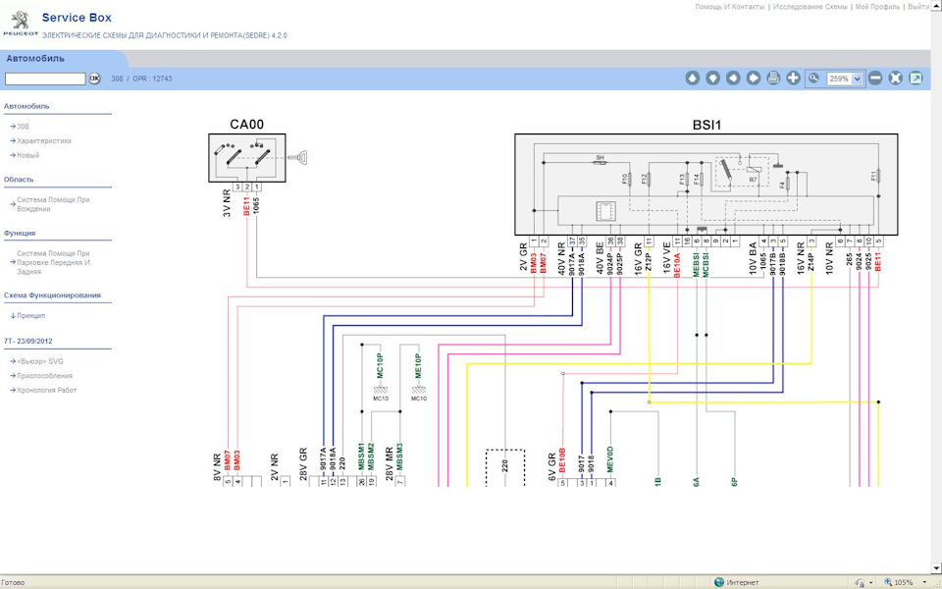Select Характеристики in the left sidebar
The width and height of the screenshot is (942, 589).
pos(44,141)
